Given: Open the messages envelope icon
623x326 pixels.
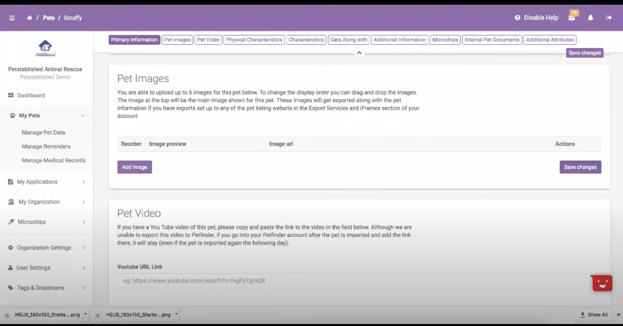Looking at the screenshot, I should (572, 18).
